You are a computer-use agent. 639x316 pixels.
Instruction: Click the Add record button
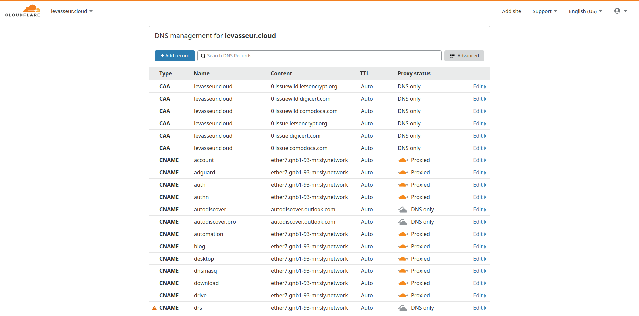[175, 56]
